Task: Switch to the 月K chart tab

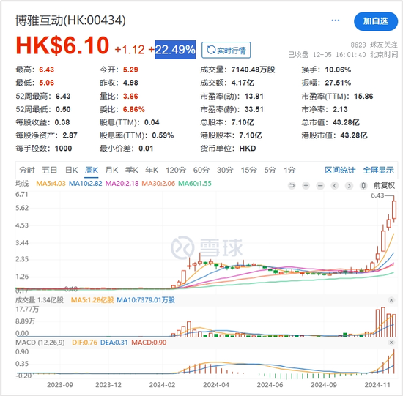Action: click(x=111, y=170)
